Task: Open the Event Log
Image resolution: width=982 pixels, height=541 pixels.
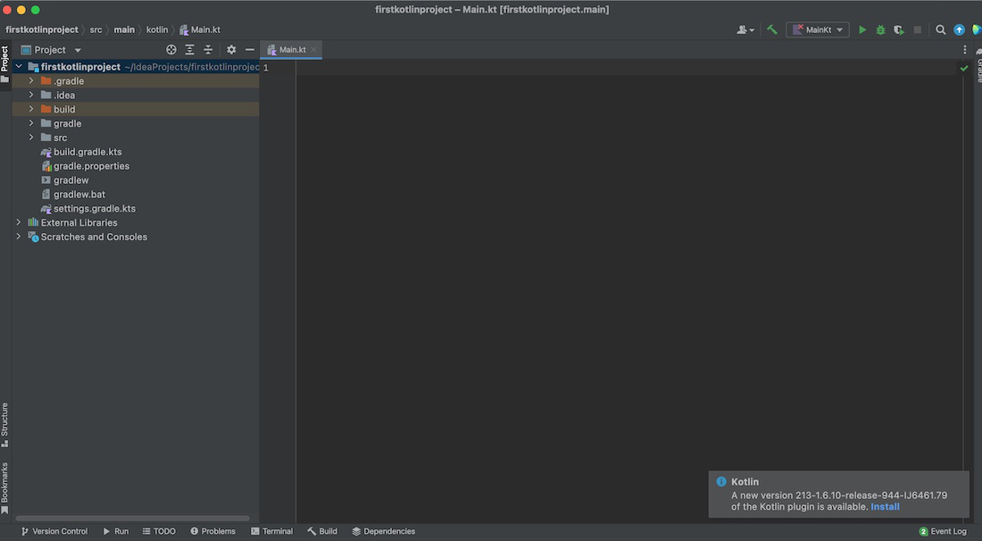Action: pyautogui.click(x=943, y=531)
